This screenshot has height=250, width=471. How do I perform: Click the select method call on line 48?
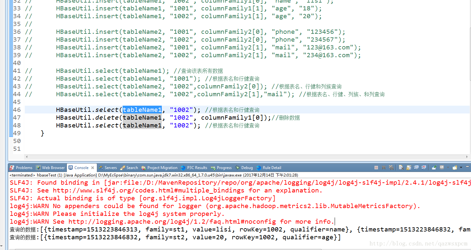point(107,125)
